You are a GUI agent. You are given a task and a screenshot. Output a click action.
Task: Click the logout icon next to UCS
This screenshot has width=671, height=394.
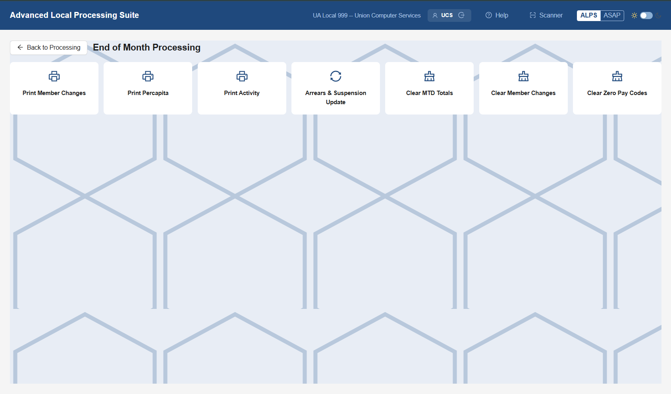(x=461, y=15)
